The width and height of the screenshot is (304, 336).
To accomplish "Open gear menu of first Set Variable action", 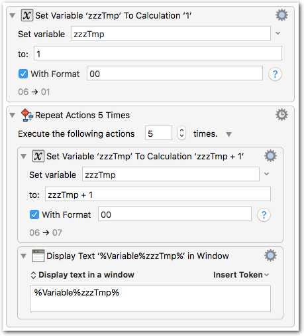I will [x=281, y=15].
